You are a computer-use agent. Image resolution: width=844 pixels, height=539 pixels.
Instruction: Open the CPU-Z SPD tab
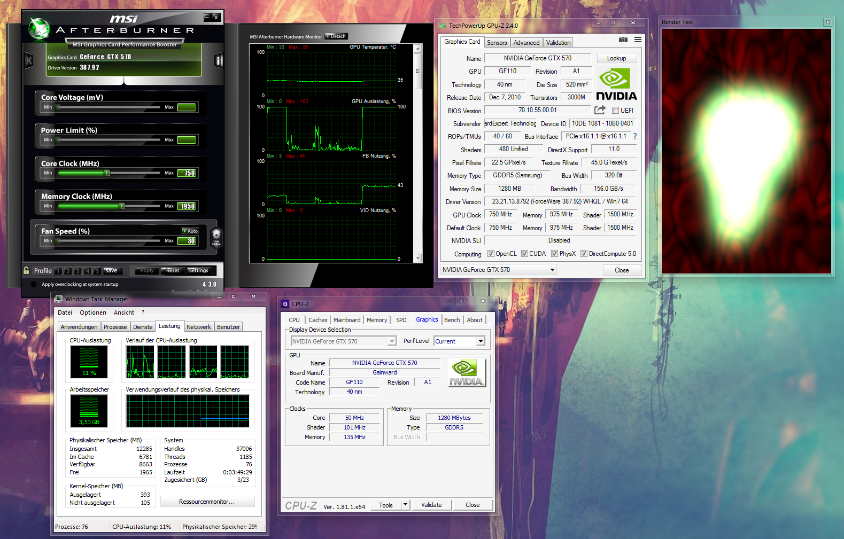(401, 320)
